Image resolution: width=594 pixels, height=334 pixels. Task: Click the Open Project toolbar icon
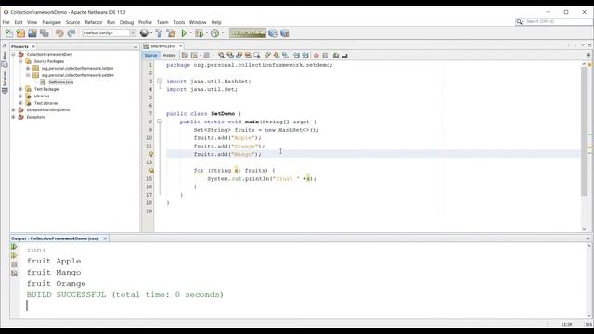pos(32,33)
